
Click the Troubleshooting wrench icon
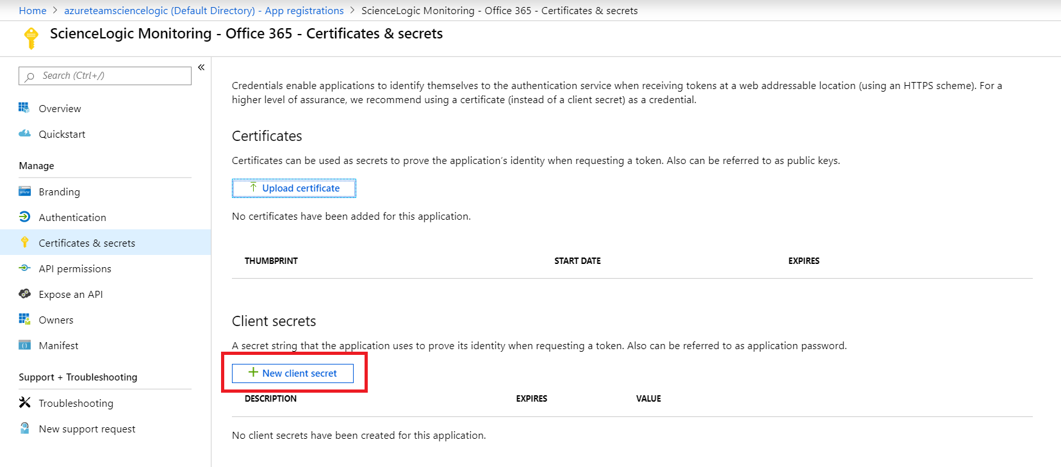tap(24, 403)
